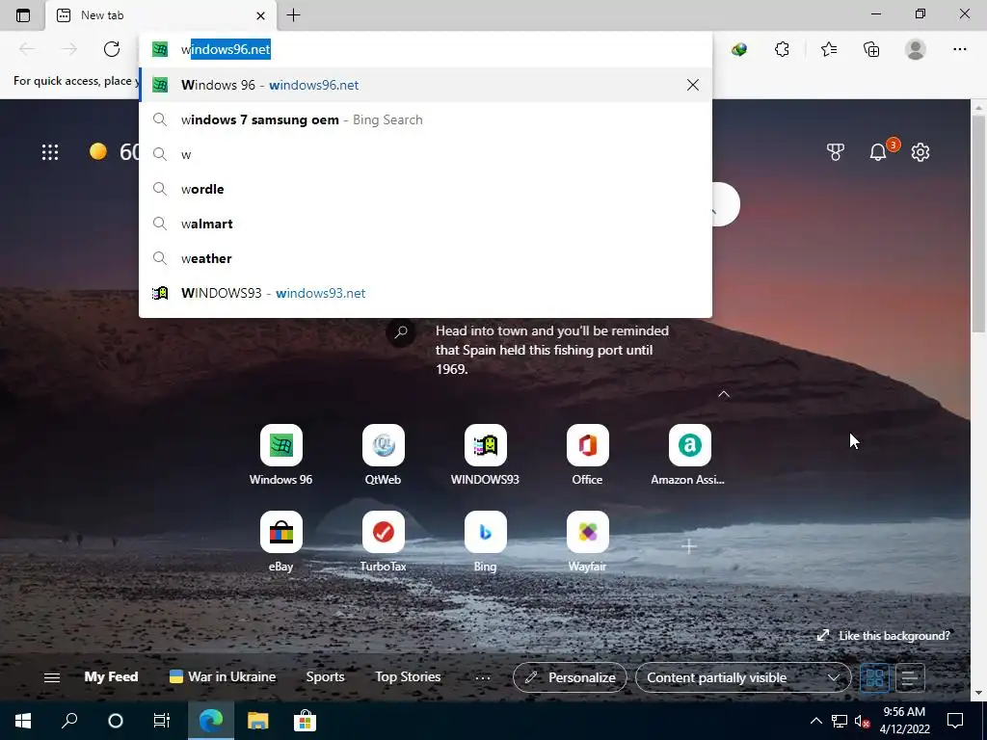
Task: Click muted volume icon in tray
Action: (x=862, y=721)
